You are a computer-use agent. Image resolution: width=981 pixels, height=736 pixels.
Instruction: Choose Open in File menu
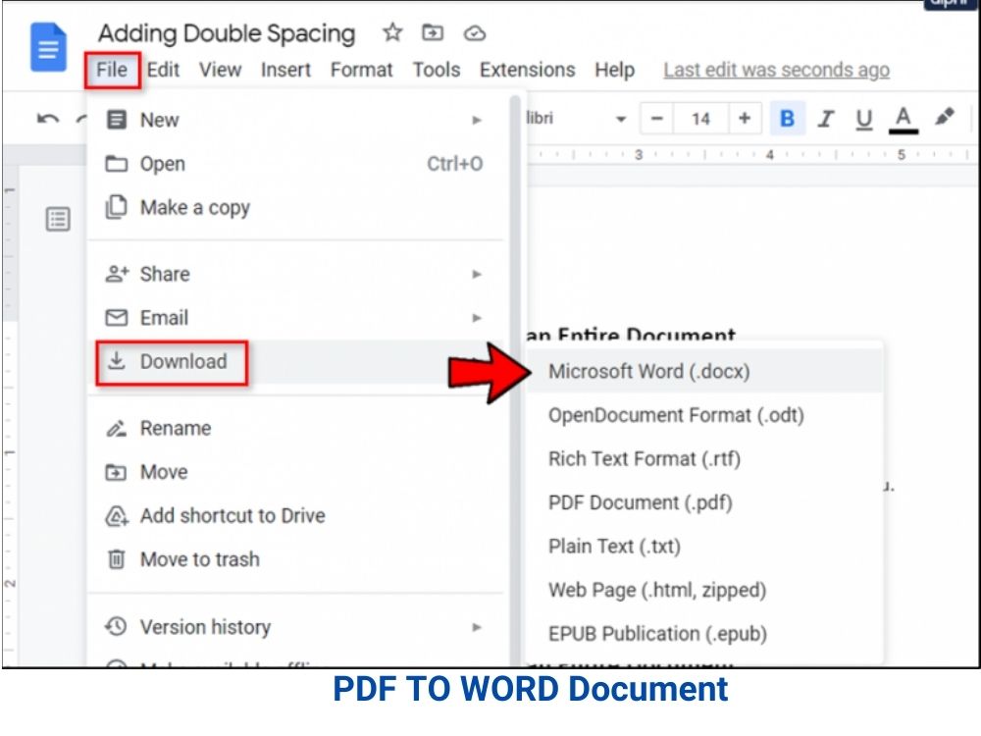[295, 164]
